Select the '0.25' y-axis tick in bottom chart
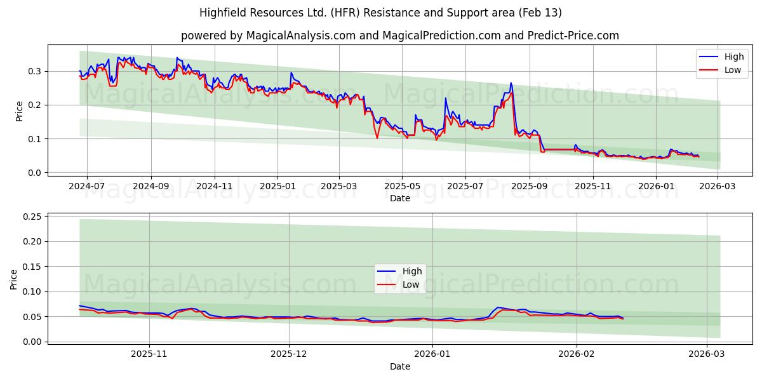Image resolution: width=762 pixels, height=381 pixels. point(32,217)
